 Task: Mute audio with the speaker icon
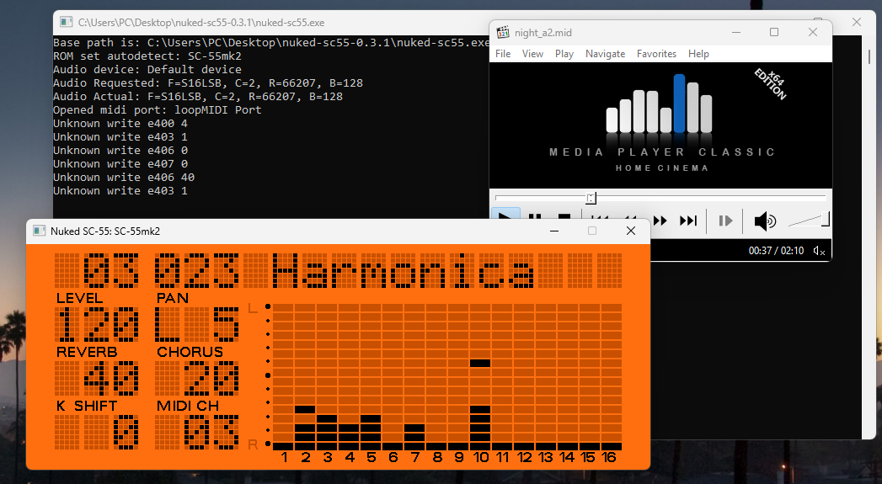[x=764, y=221]
